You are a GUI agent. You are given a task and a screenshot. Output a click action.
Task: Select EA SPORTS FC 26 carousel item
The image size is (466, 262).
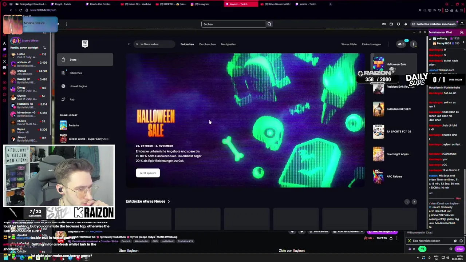[394, 131]
